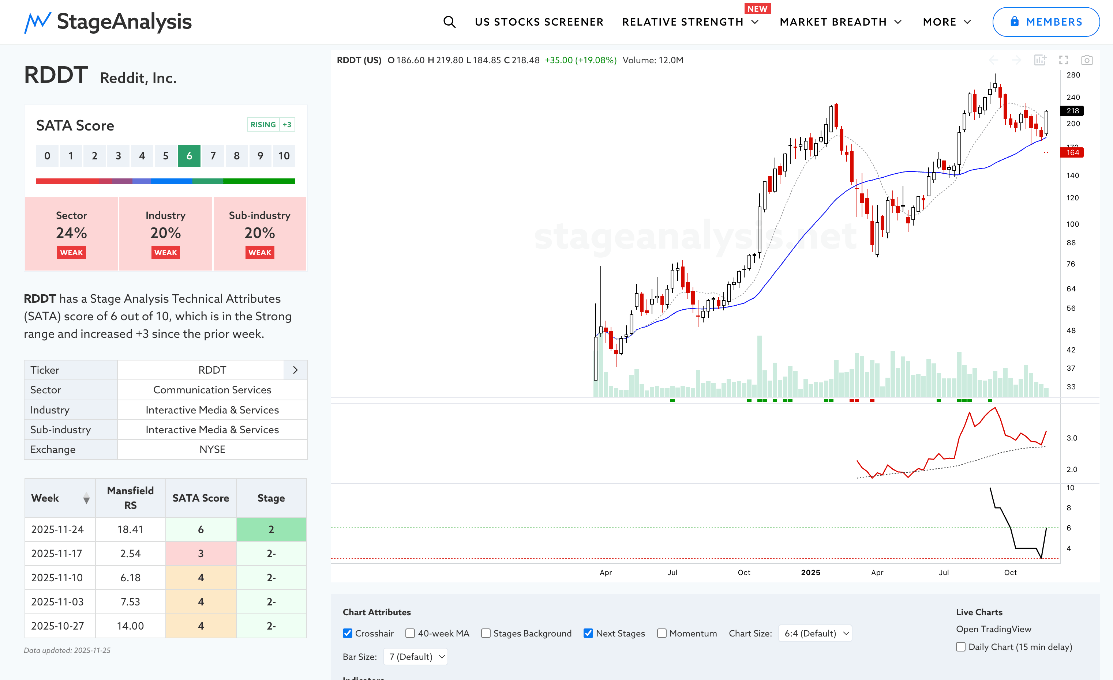Uncheck the Crosshair checkbox
Viewport: 1113px width, 680px height.
tap(347, 633)
